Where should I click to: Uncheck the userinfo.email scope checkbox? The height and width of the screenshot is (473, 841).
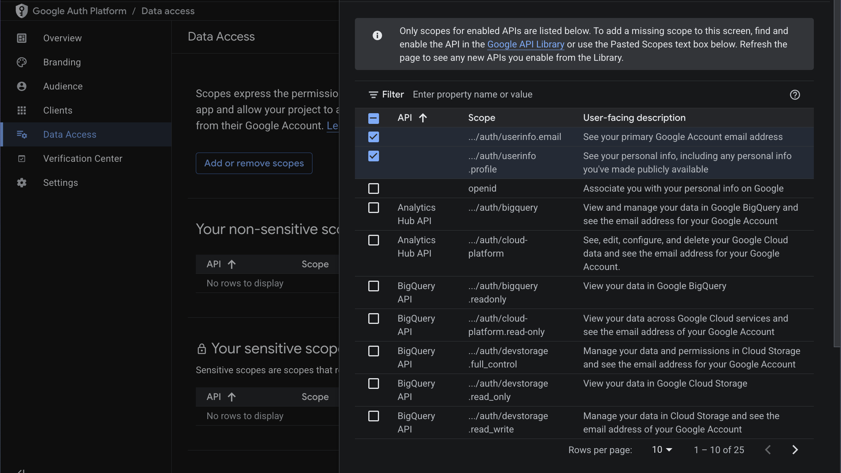pos(374,137)
